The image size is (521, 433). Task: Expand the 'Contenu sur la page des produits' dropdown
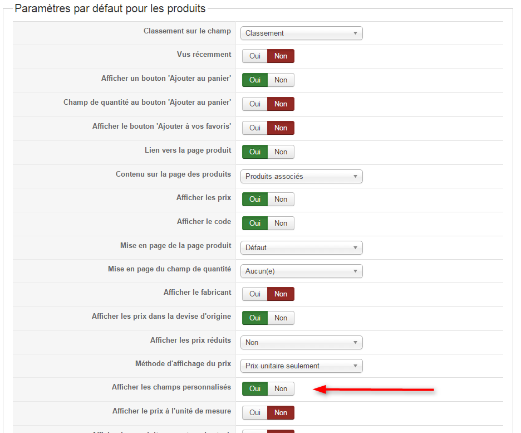pos(301,177)
